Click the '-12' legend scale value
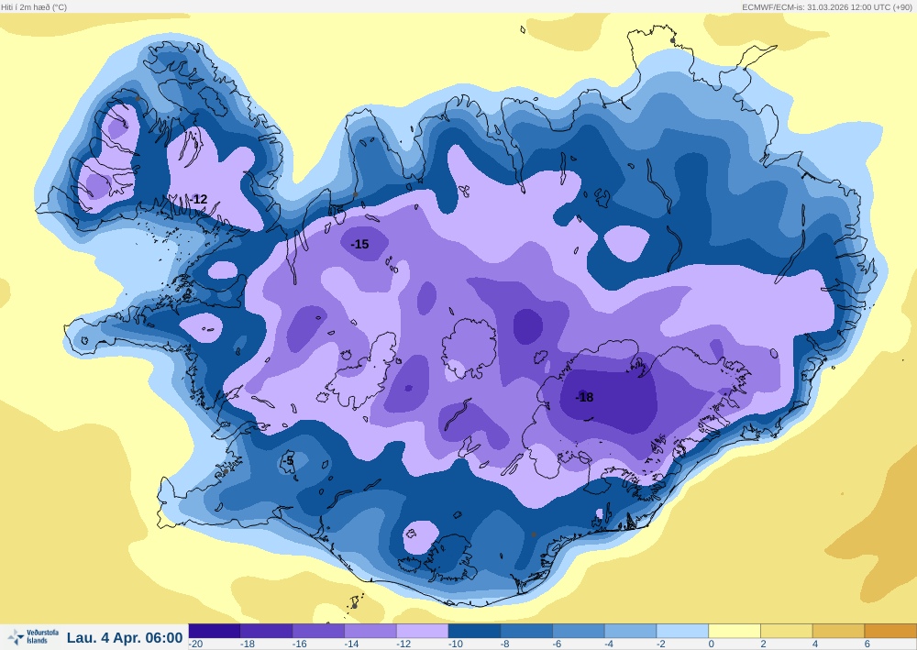Image resolution: width=917 pixels, height=650 pixels. pyautogui.click(x=404, y=644)
